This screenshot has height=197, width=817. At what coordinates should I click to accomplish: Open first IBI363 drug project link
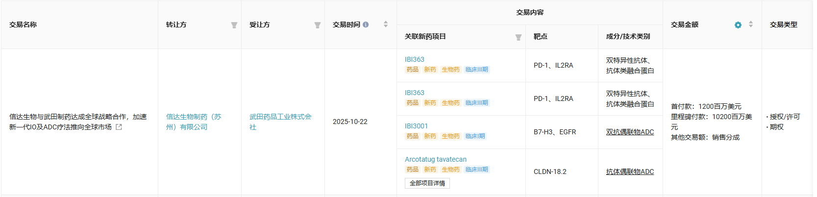pos(415,59)
